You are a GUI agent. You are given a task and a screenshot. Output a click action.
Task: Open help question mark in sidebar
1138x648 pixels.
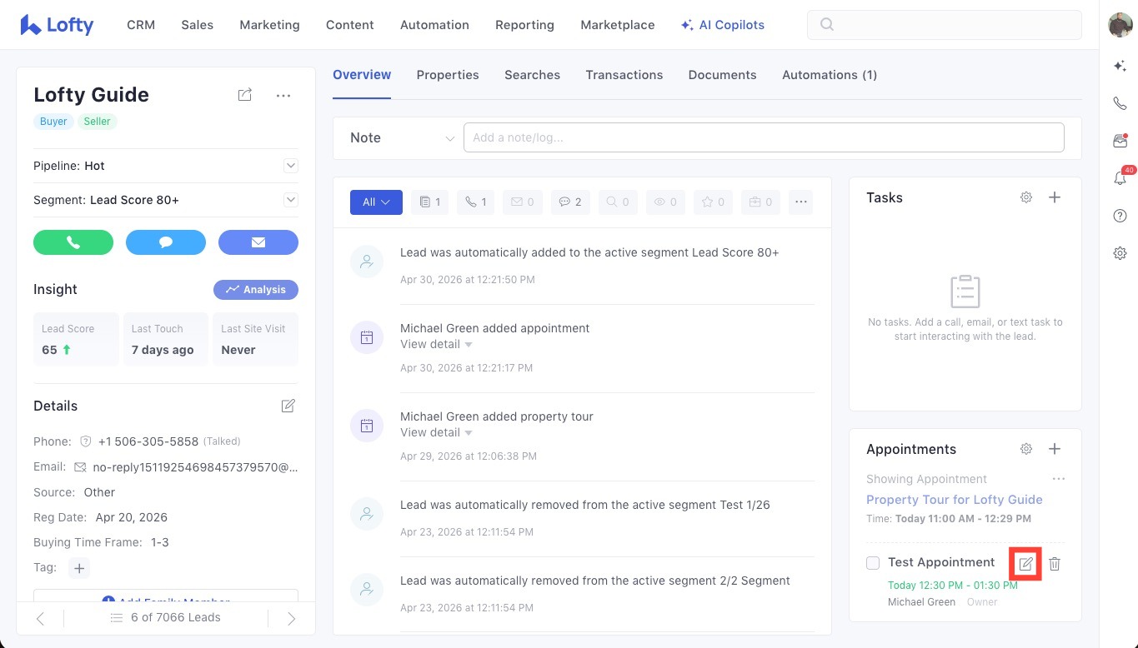[x=1120, y=216]
